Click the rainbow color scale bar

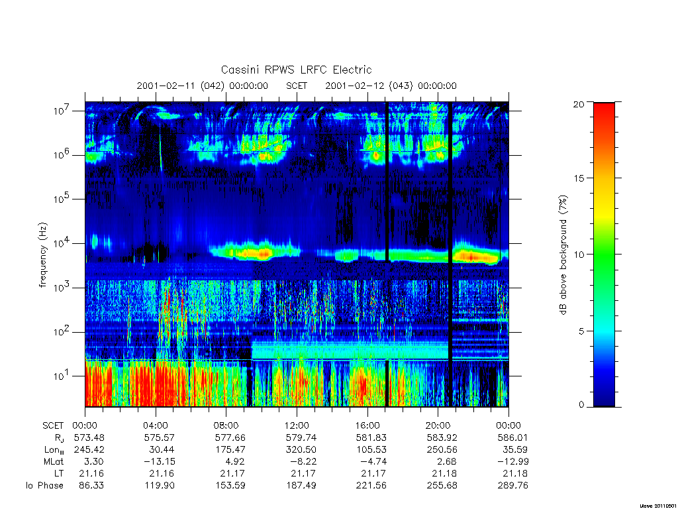tap(604, 254)
